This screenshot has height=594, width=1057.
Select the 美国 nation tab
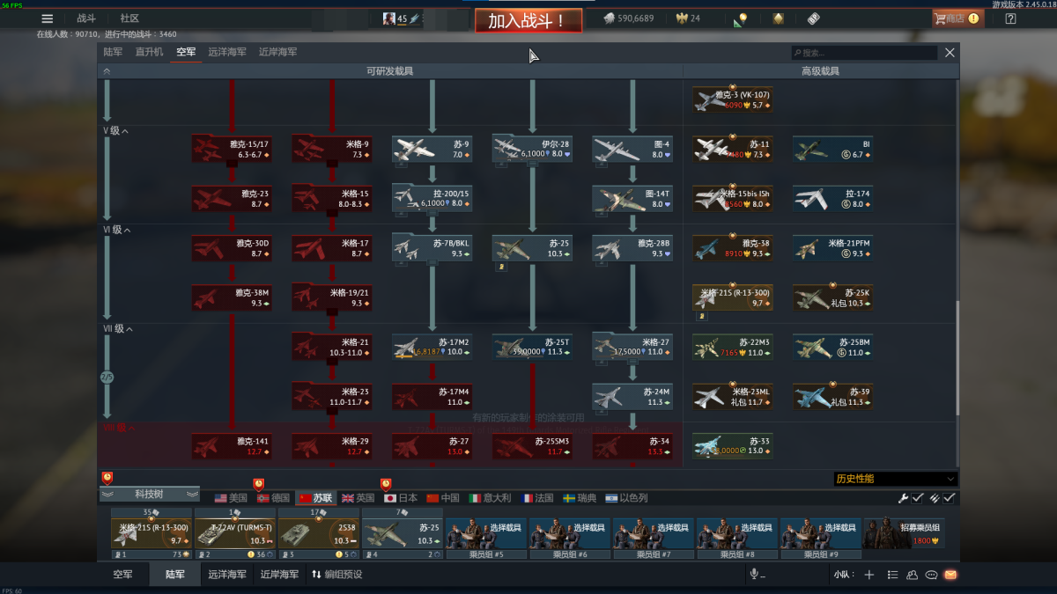tap(232, 498)
